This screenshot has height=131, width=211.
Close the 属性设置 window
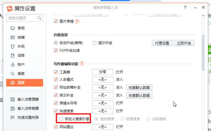tap(203, 8)
